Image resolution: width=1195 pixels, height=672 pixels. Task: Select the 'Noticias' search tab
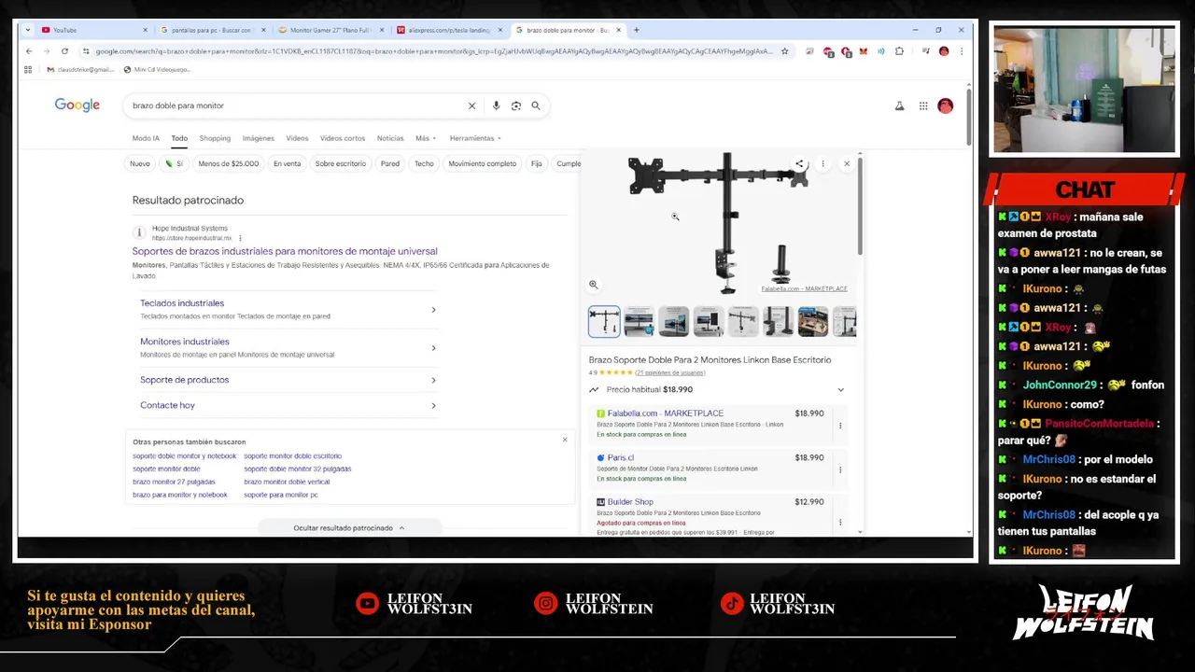click(x=390, y=138)
